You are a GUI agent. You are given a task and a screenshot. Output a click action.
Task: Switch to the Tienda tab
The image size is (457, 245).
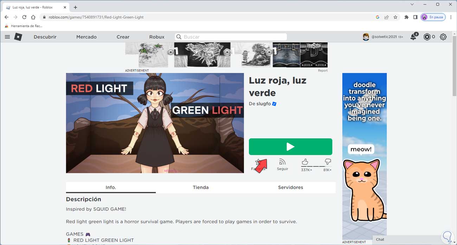pyautogui.click(x=201, y=187)
